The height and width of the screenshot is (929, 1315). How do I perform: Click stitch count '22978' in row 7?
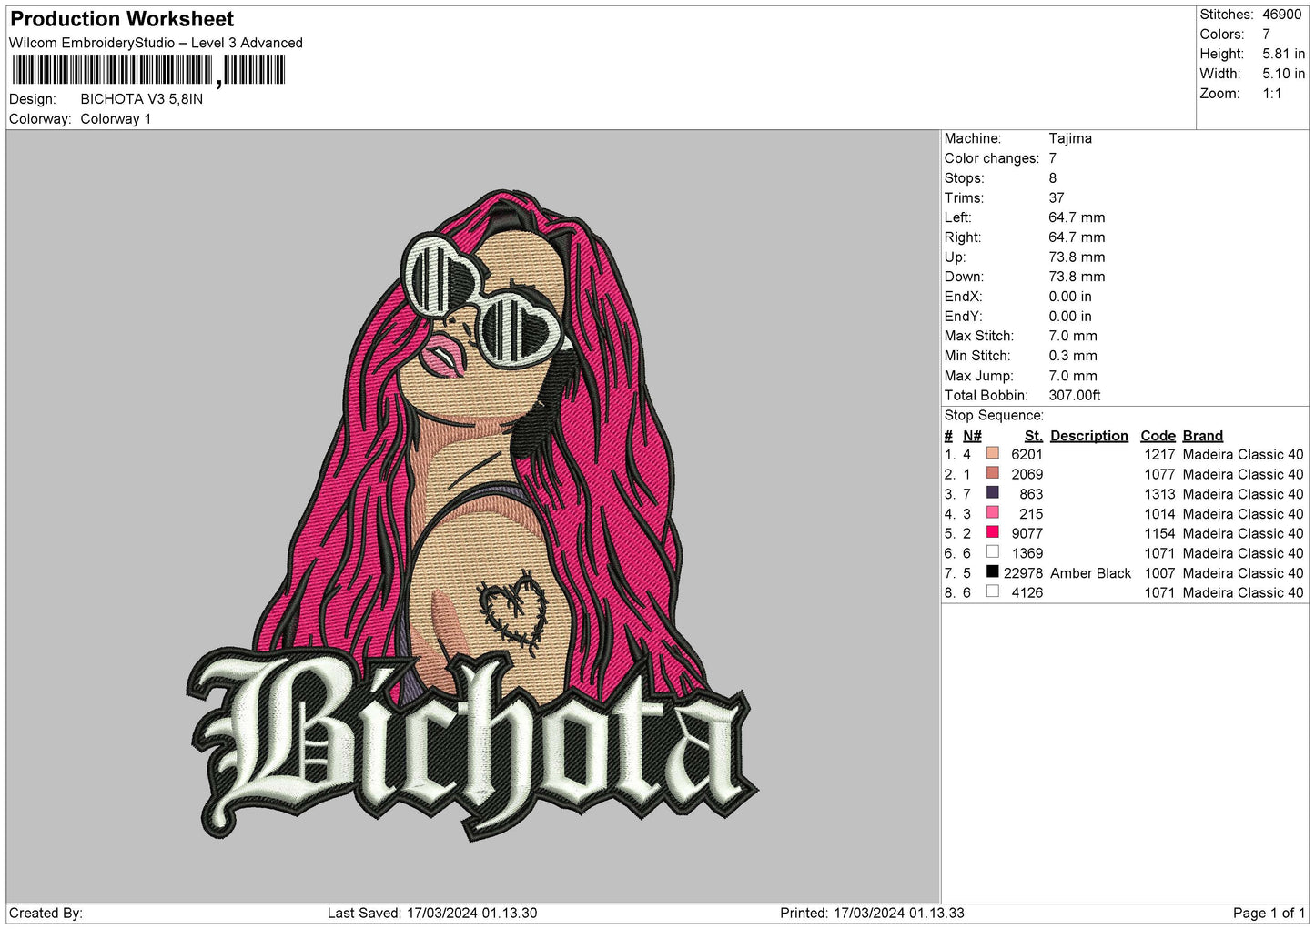[1023, 573]
